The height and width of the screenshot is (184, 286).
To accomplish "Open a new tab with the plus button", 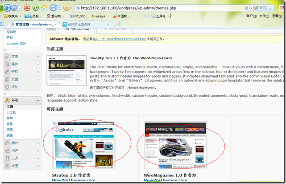I will [119, 24].
